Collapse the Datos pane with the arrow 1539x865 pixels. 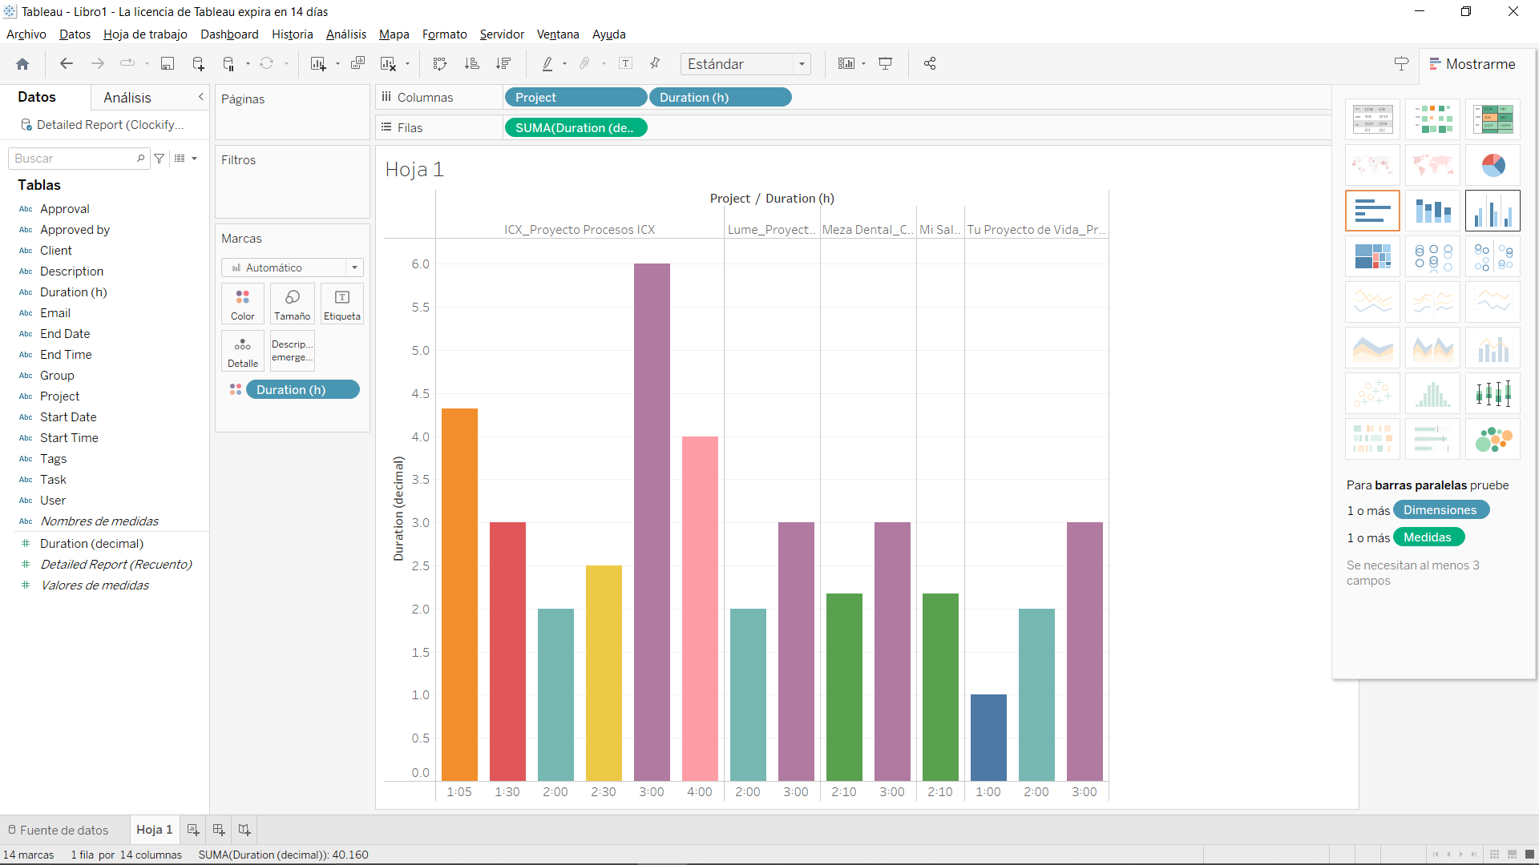tap(200, 97)
